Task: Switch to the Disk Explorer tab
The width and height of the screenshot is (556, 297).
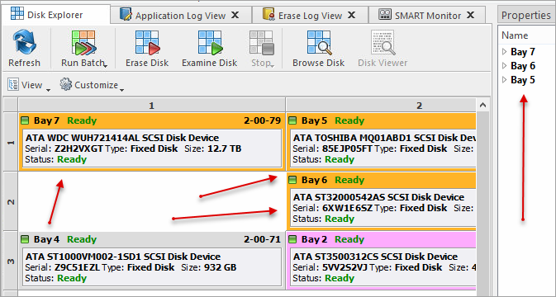Action: tap(55, 14)
